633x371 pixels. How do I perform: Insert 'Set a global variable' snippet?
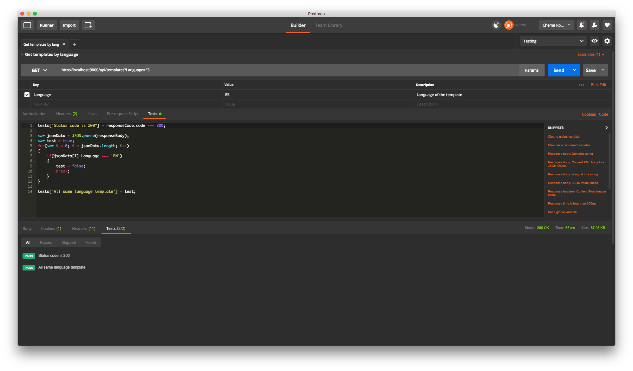(562, 212)
